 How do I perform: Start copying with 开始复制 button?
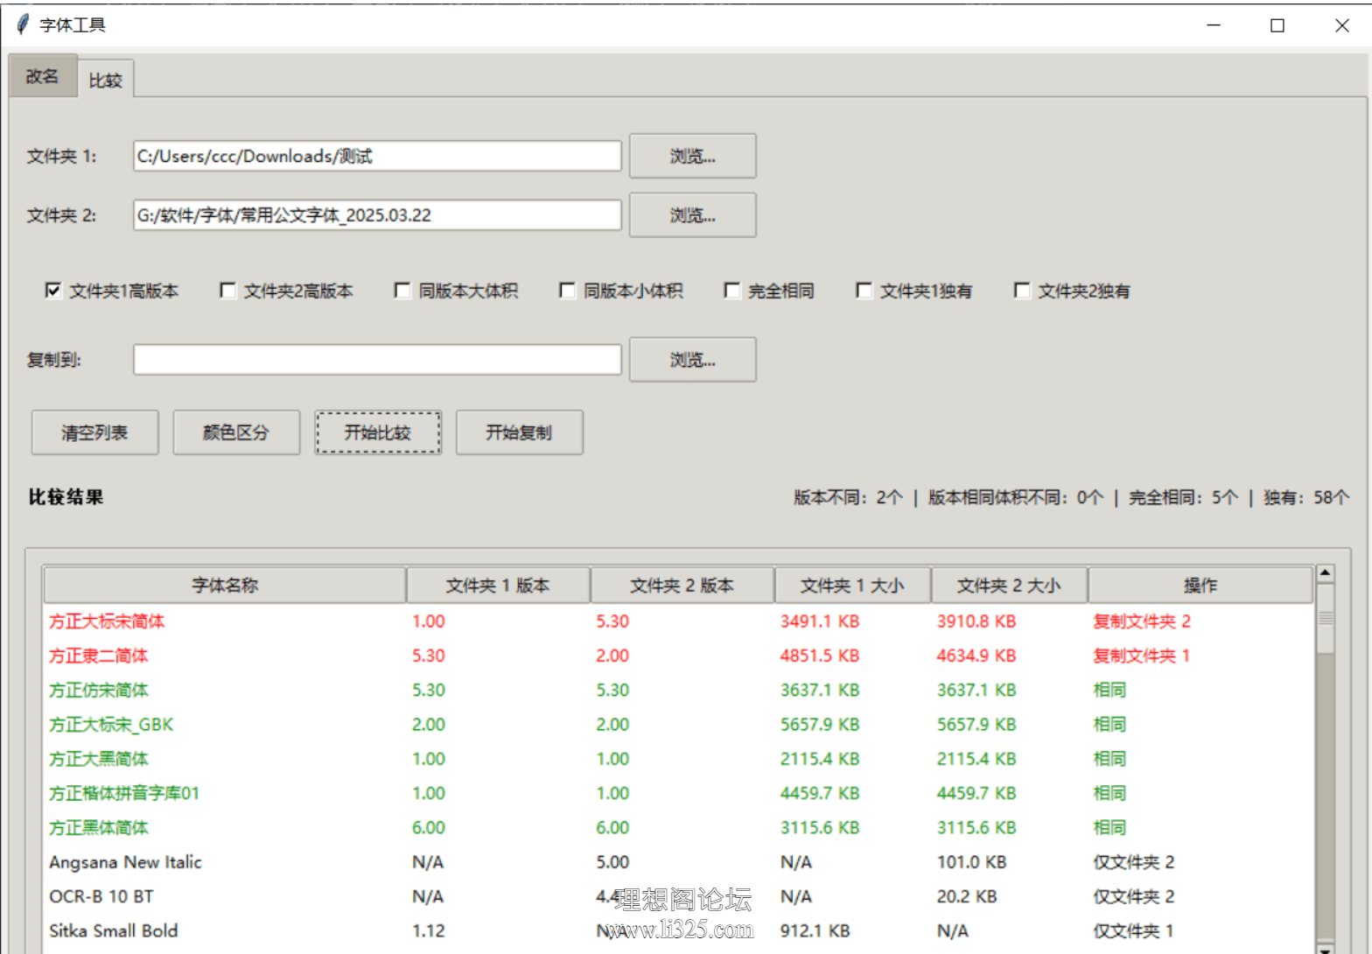point(519,432)
